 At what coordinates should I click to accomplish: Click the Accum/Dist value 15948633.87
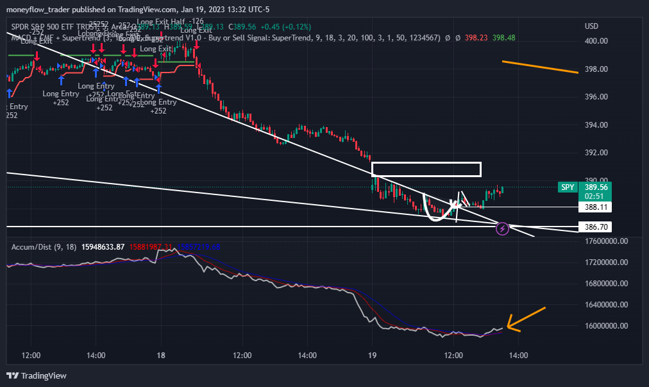pyautogui.click(x=103, y=247)
